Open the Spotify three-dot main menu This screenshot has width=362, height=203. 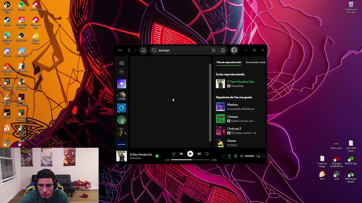point(120,50)
